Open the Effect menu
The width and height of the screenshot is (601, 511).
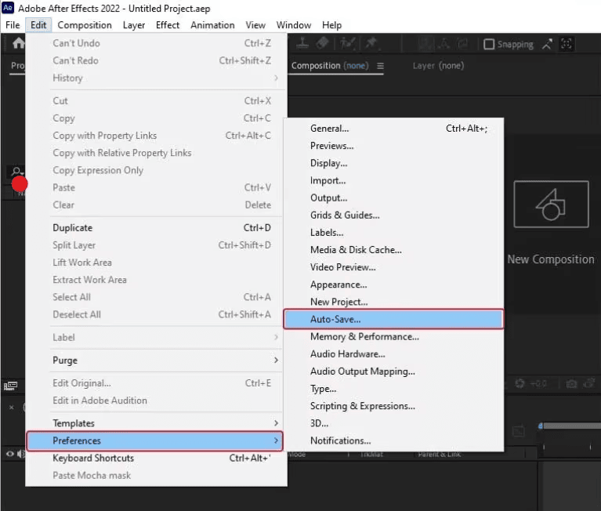(x=168, y=25)
